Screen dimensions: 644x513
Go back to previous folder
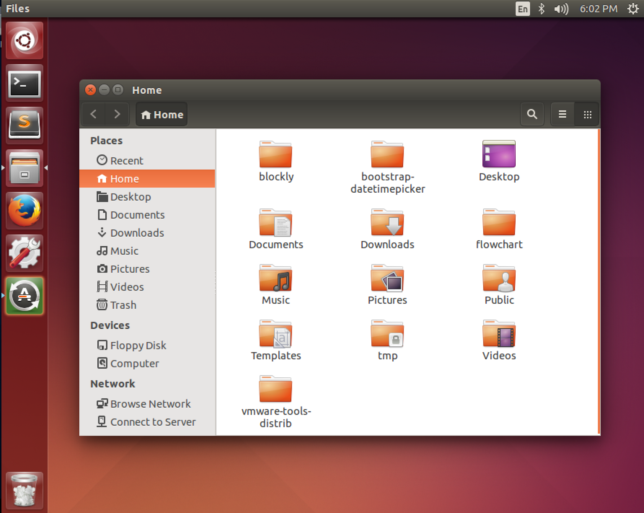point(93,114)
